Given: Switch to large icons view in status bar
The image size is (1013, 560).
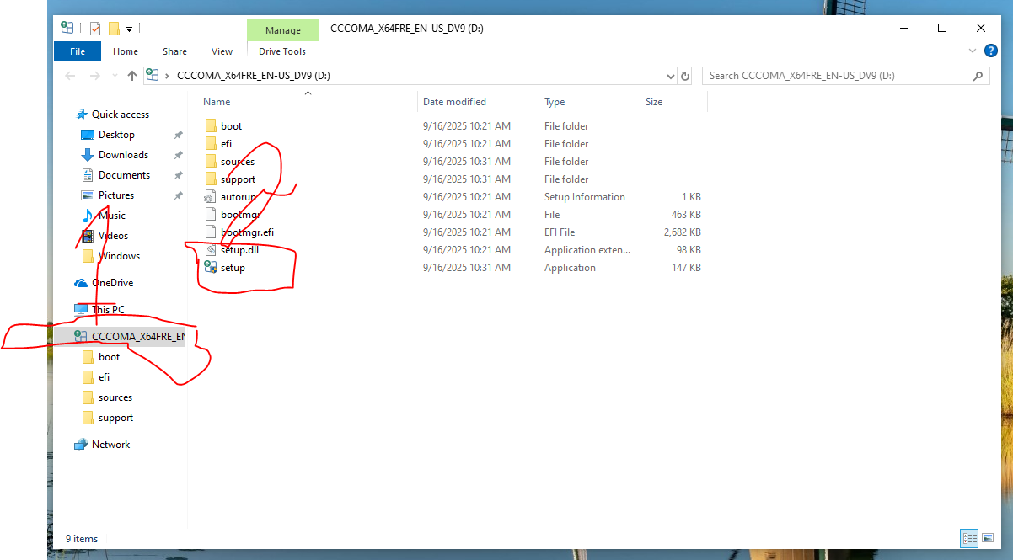Looking at the screenshot, I should tap(987, 539).
